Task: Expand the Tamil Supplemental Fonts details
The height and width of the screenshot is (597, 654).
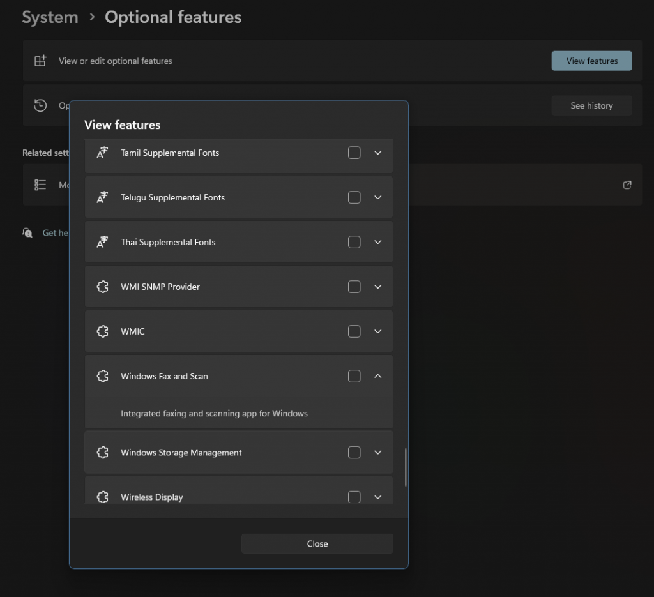Action: click(x=377, y=153)
